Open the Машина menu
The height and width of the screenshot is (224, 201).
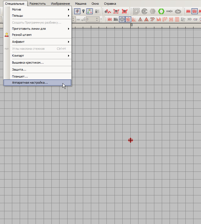(x=81, y=4)
